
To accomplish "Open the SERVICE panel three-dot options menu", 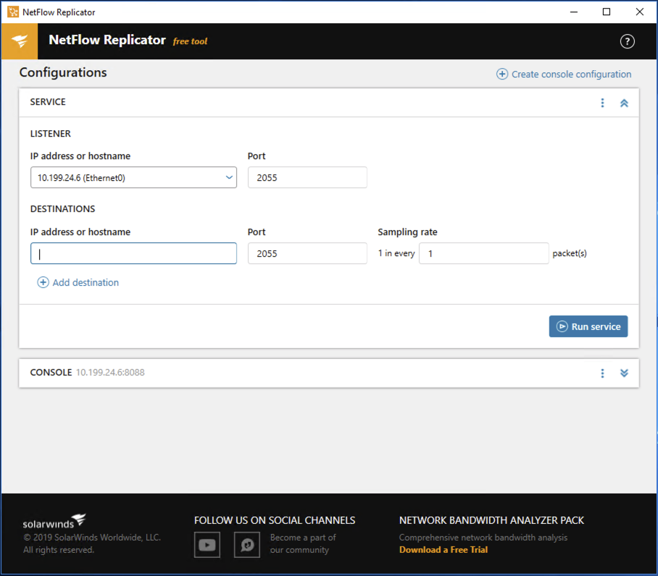I will [602, 103].
